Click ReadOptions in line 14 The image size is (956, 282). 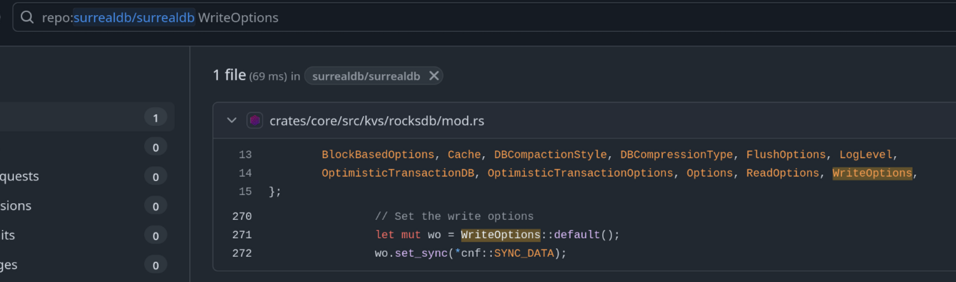pyautogui.click(x=782, y=173)
